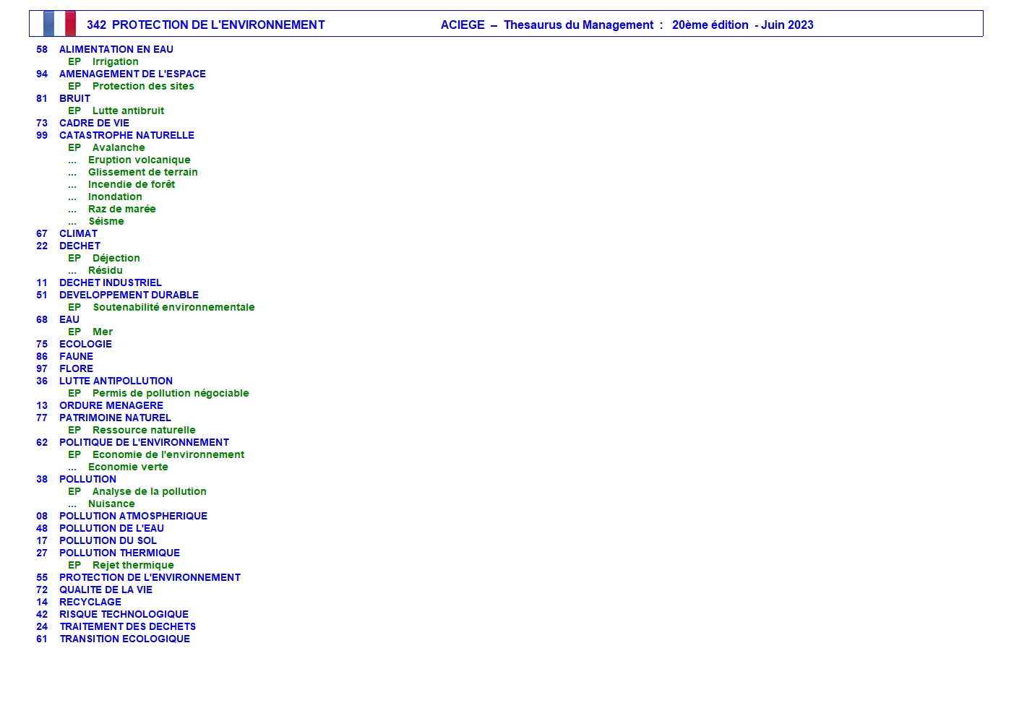Click Soutenabilité environnementale synonym

click(173, 307)
